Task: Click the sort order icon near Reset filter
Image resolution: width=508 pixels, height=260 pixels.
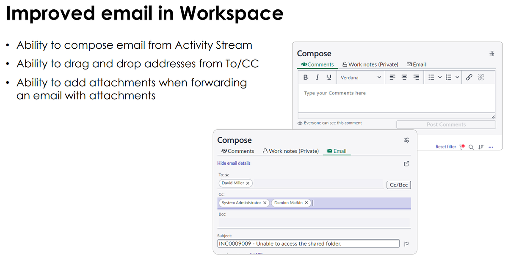Action: click(480, 147)
